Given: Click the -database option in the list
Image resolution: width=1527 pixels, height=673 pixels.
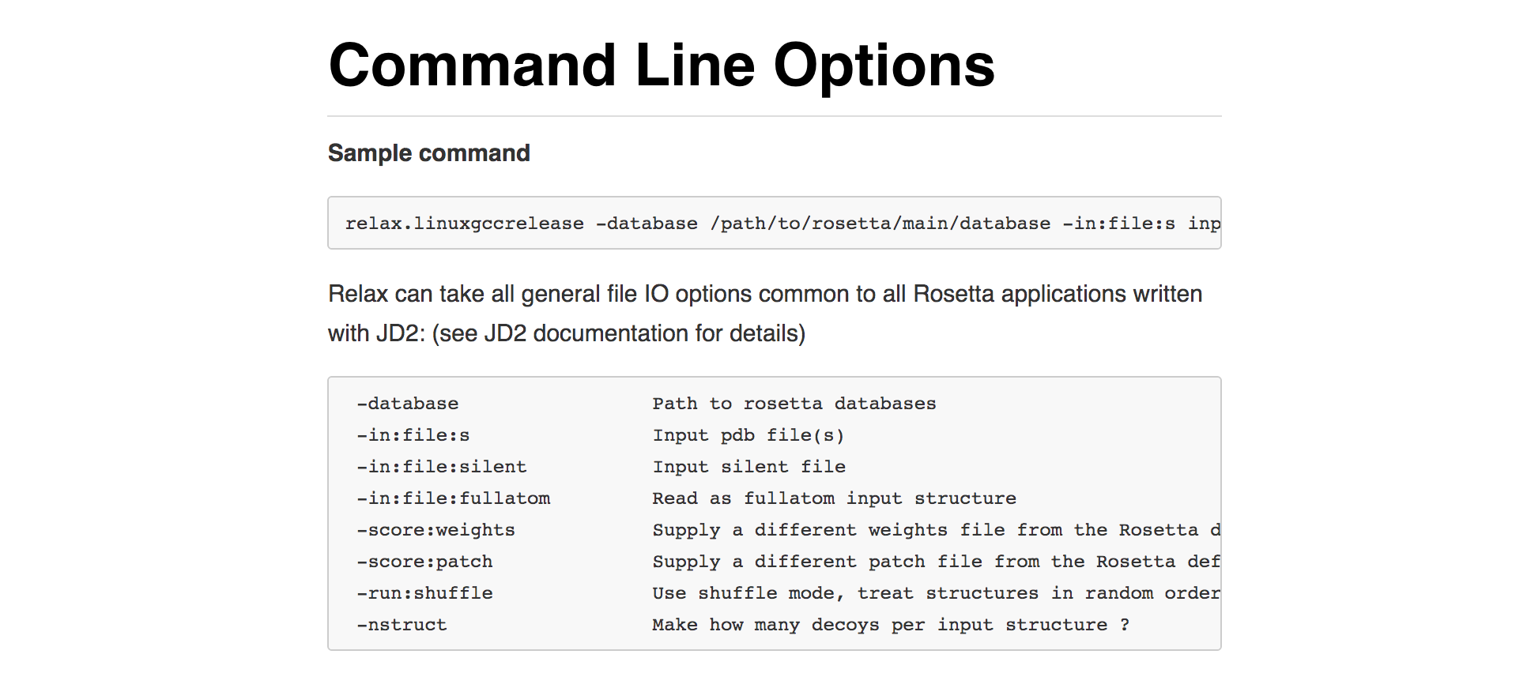Looking at the screenshot, I should pyautogui.click(x=407, y=404).
